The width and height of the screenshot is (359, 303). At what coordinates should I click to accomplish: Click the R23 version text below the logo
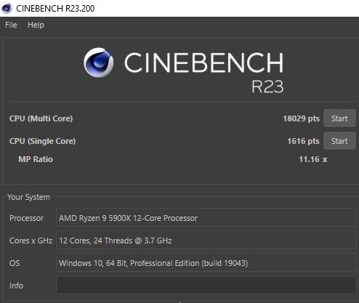(267, 86)
